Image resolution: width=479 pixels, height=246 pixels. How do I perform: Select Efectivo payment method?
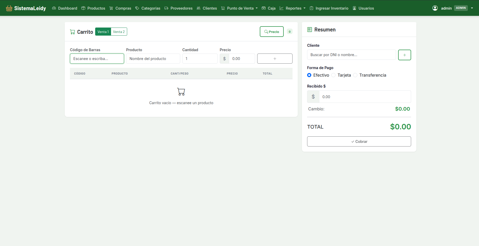click(x=309, y=75)
